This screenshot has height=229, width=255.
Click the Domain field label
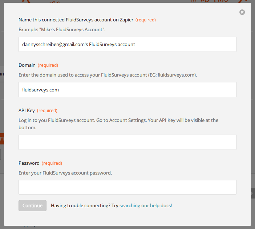point(27,65)
